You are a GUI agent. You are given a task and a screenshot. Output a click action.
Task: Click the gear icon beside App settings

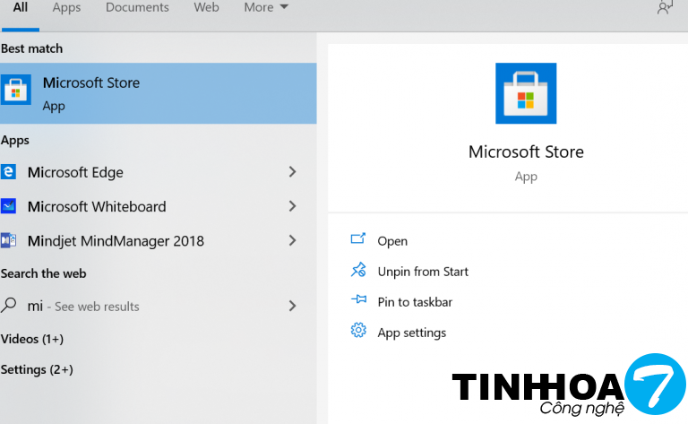(x=358, y=332)
